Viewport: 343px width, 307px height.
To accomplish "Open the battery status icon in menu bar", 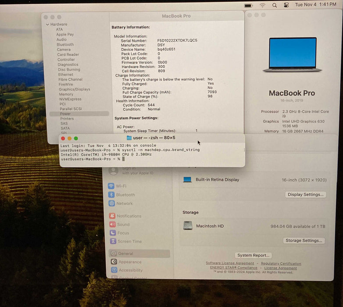I will 248,6.
